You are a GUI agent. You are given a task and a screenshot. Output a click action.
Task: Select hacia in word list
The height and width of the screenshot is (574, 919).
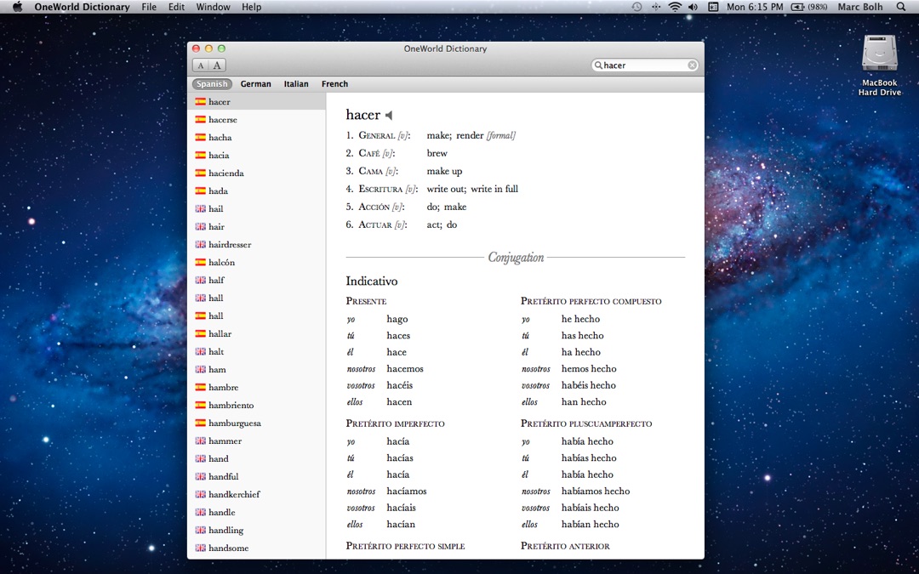point(257,156)
